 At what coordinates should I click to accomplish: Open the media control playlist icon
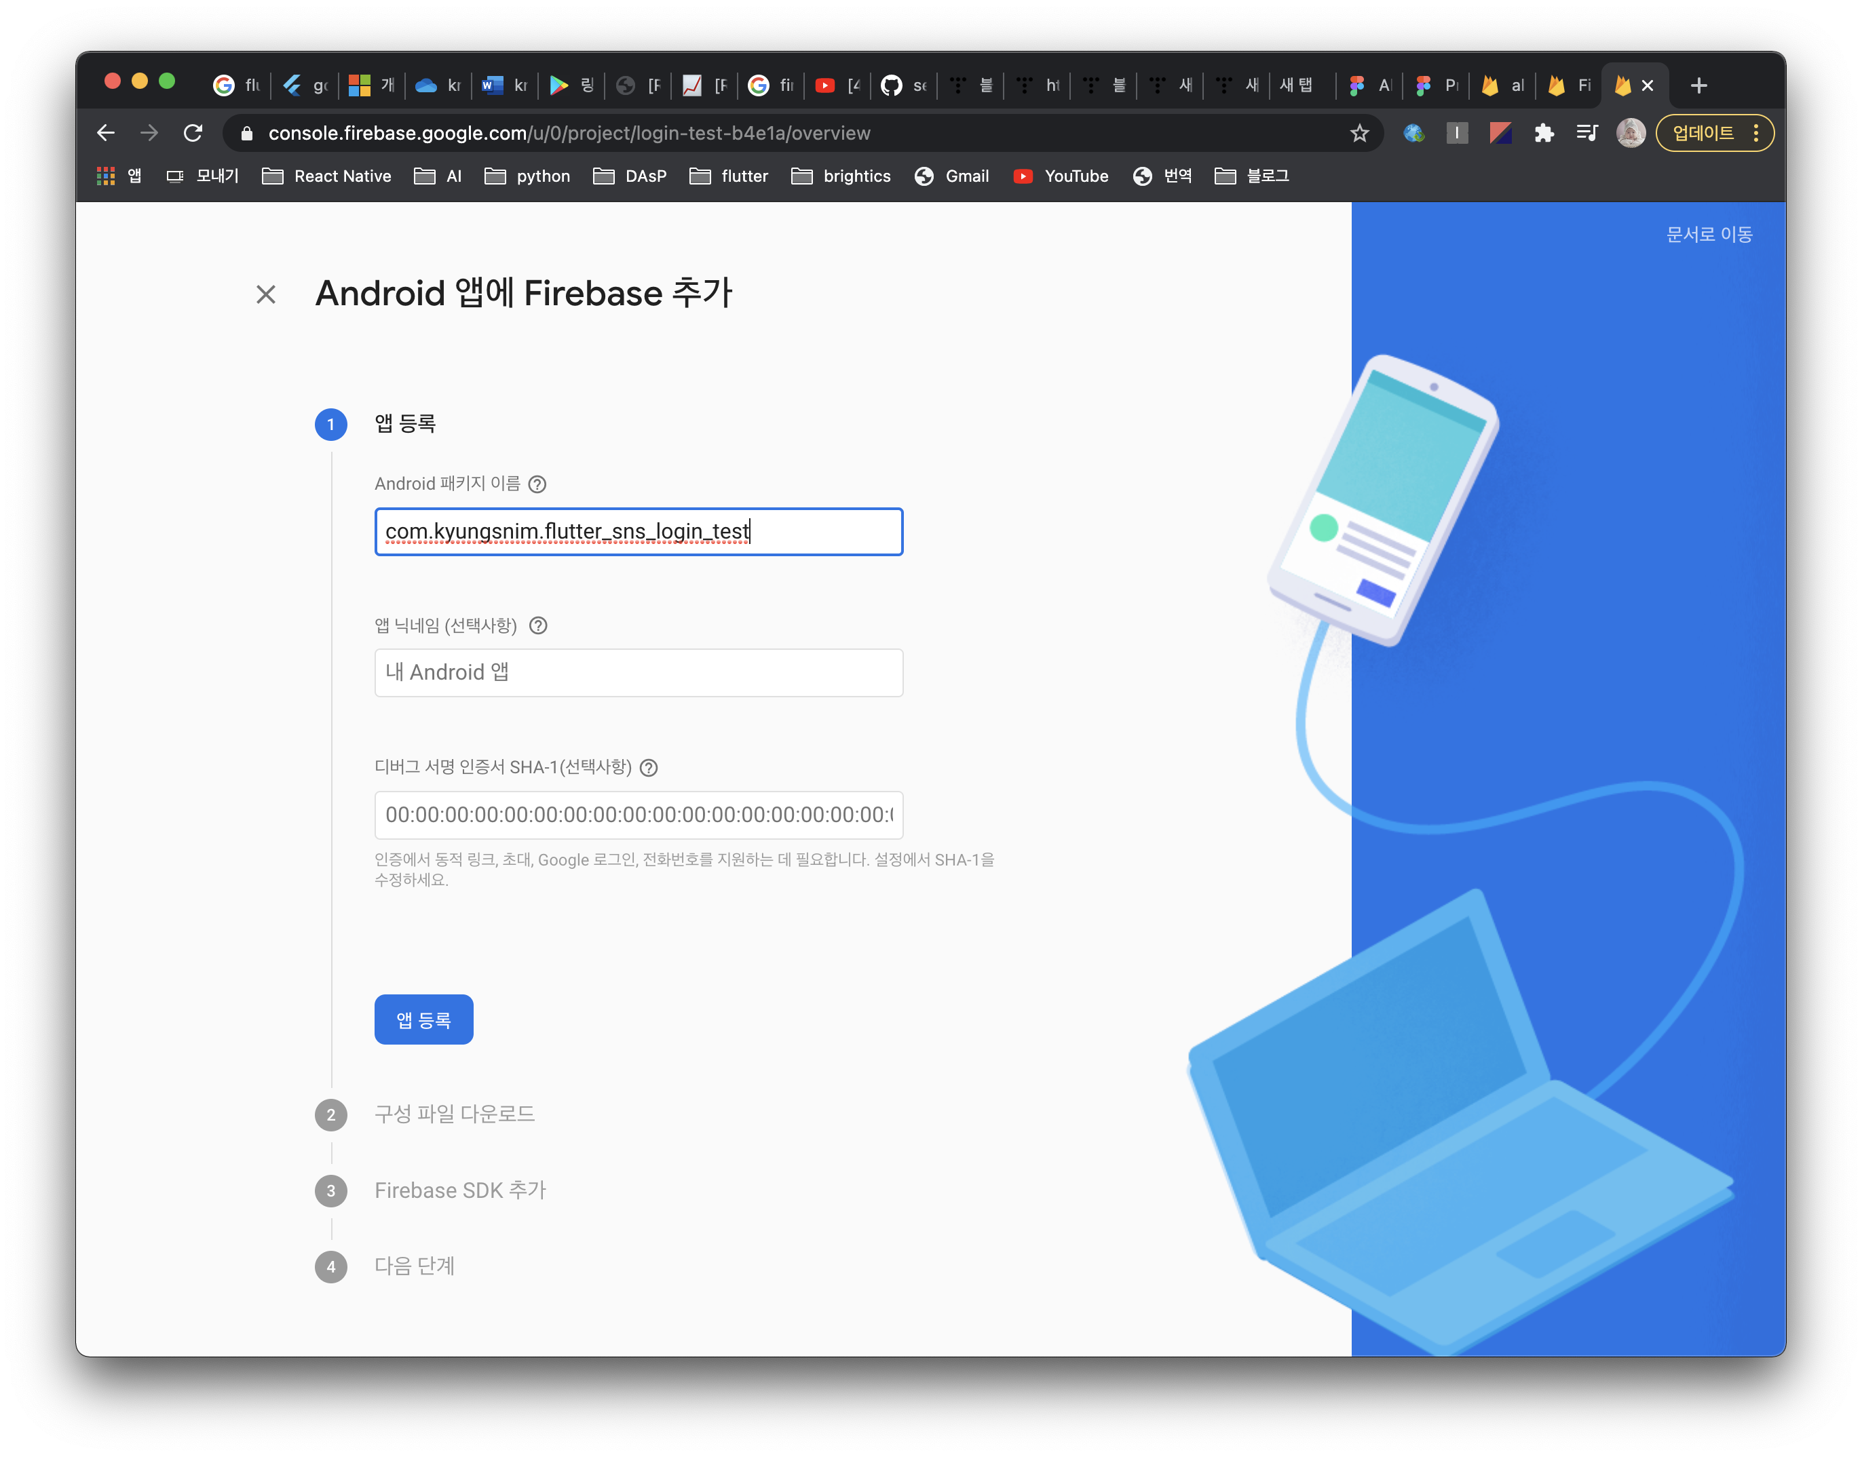point(1587,133)
